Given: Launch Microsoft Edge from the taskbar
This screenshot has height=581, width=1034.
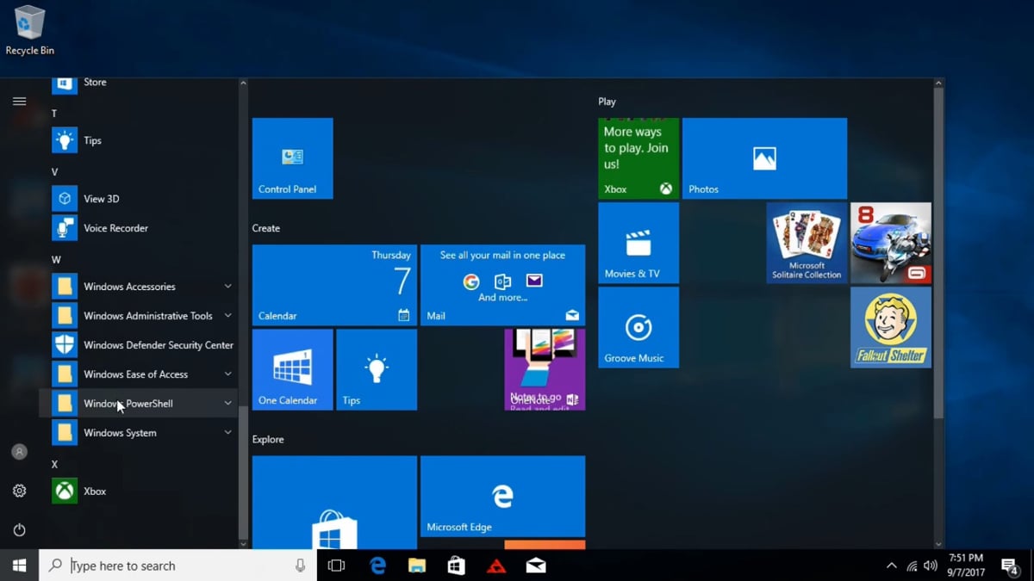Looking at the screenshot, I should point(377,566).
